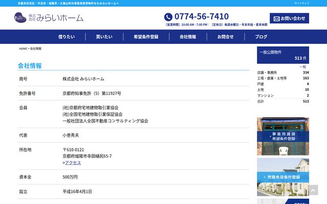Click the 店舗・事務所 category row
This screenshot has height=204, width=327.
tap(283, 72)
